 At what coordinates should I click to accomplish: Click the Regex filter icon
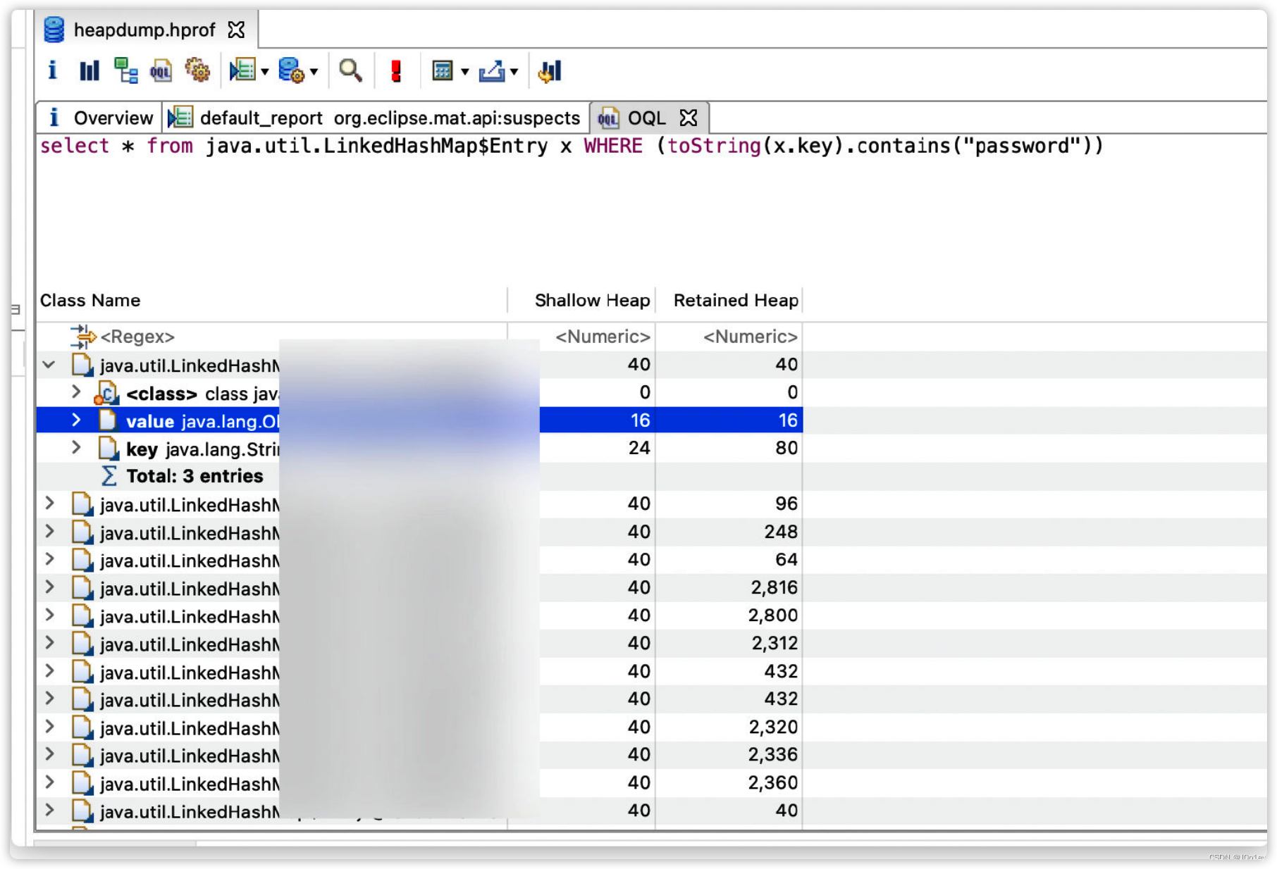tap(82, 337)
